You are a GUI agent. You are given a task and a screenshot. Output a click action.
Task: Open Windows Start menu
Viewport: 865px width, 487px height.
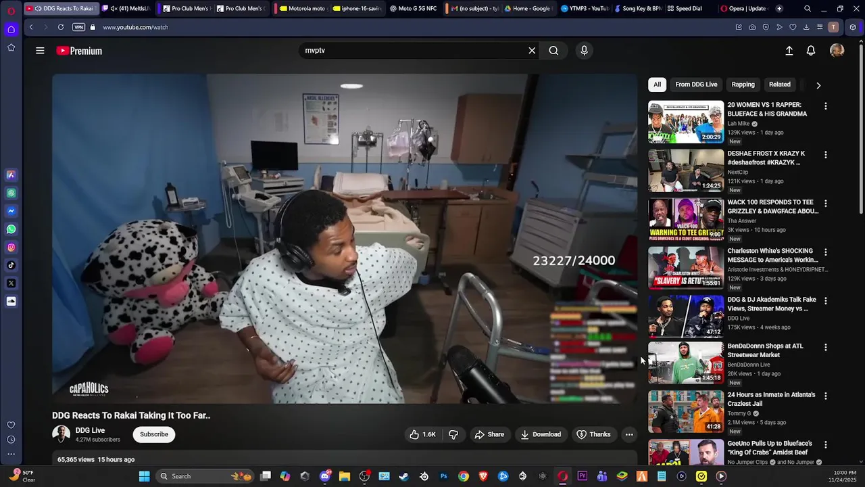(x=144, y=476)
